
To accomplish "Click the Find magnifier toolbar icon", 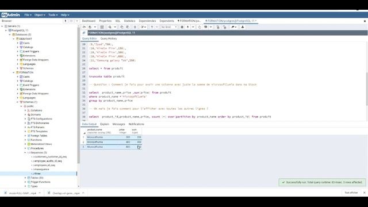I will (x=110, y=27).
